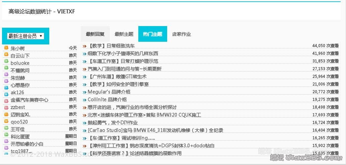Open the 店家作业 tab
This screenshot has height=165, width=346.
tap(182, 34)
